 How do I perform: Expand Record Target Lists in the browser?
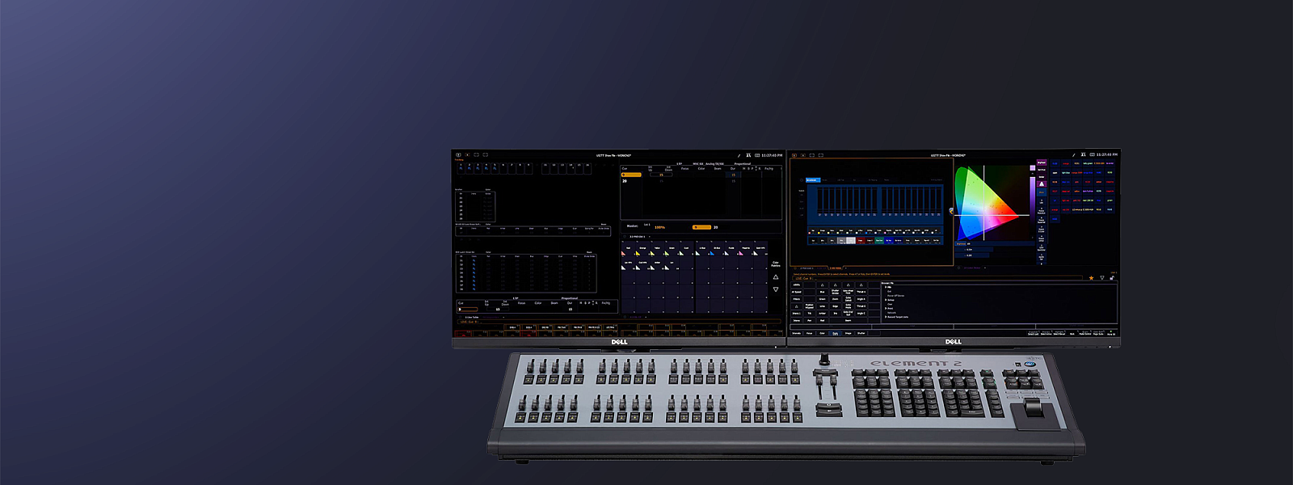(x=897, y=317)
